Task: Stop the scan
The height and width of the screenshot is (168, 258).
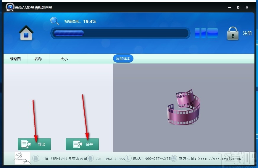Action: pyautogui.click(x=212, y=33)
